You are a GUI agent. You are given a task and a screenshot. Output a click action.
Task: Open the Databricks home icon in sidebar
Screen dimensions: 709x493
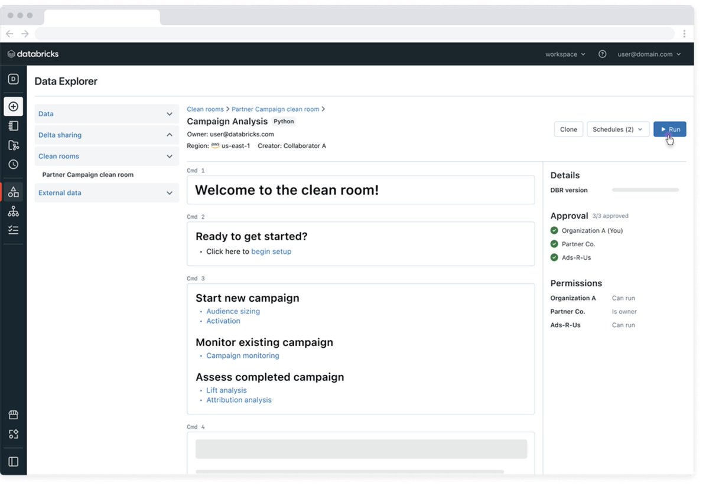point(13,79)
